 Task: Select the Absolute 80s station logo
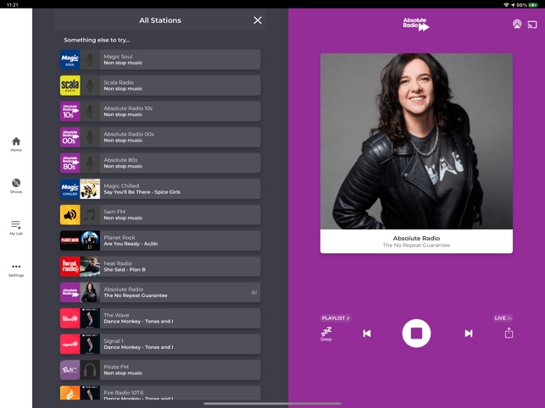70,163
